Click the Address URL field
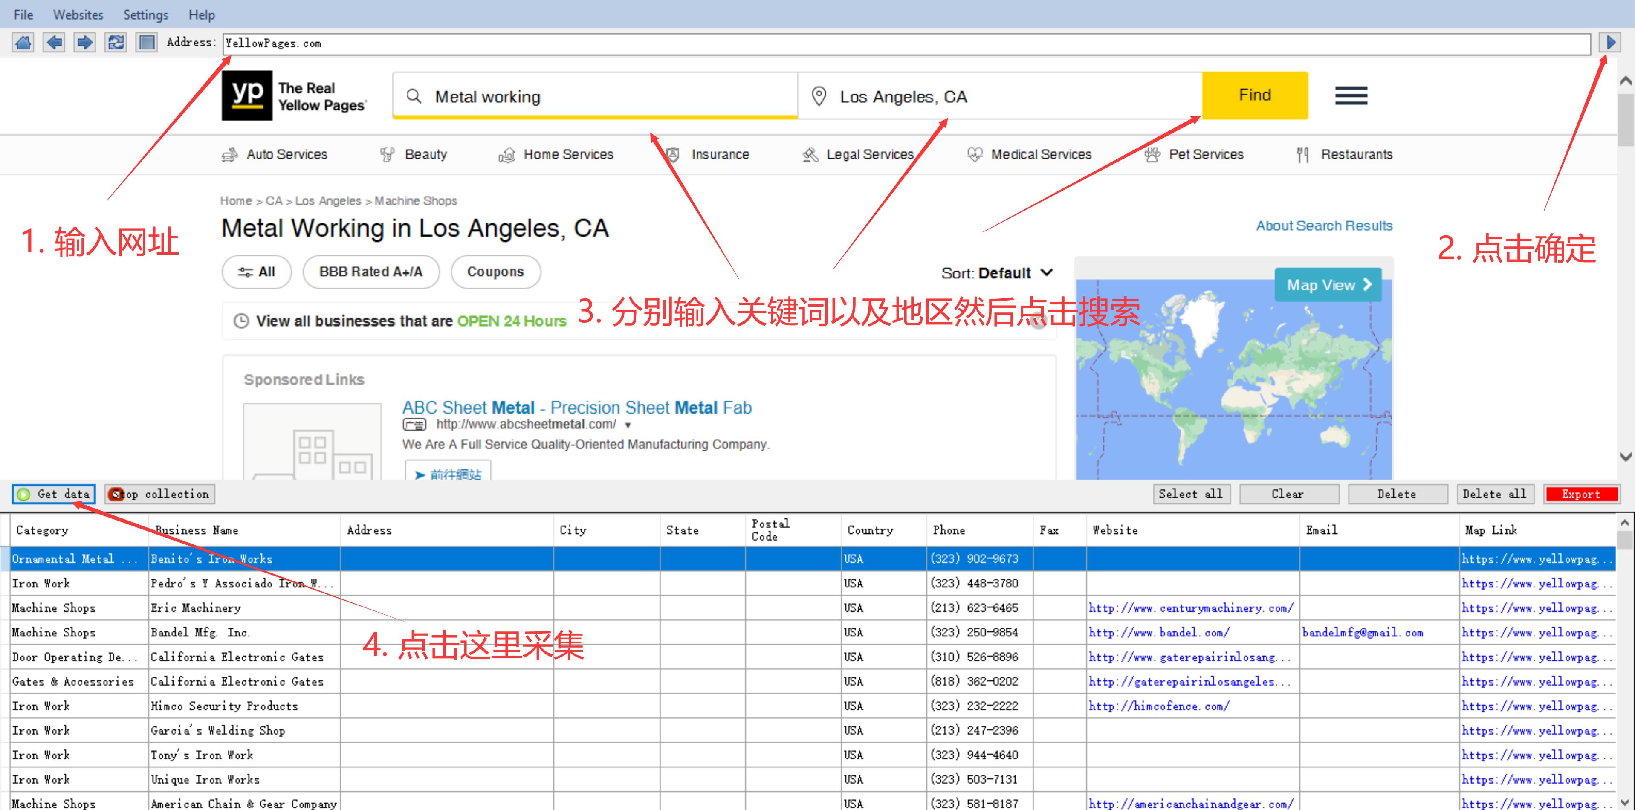 click(x=906, y=43)
